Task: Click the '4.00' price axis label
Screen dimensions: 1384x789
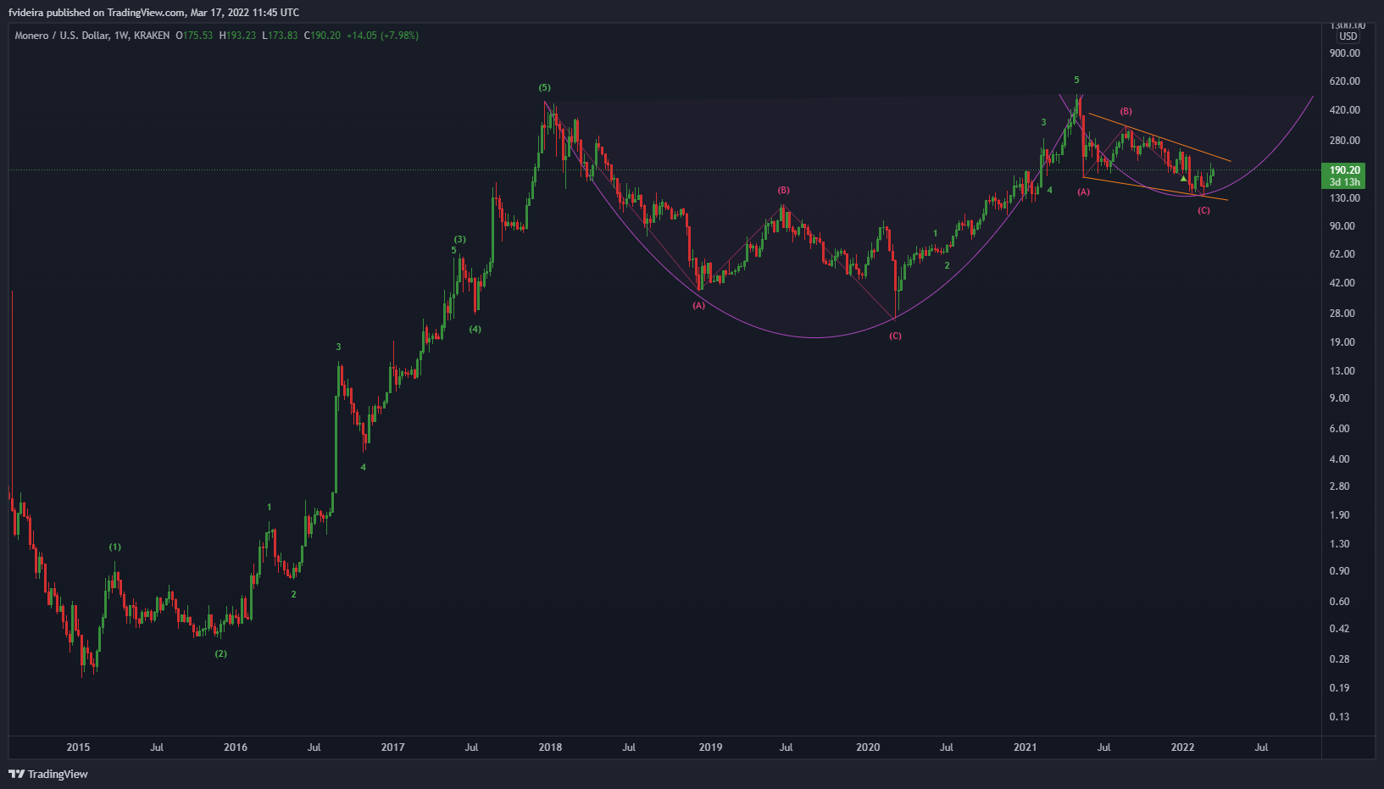Action: [1340, 459]
